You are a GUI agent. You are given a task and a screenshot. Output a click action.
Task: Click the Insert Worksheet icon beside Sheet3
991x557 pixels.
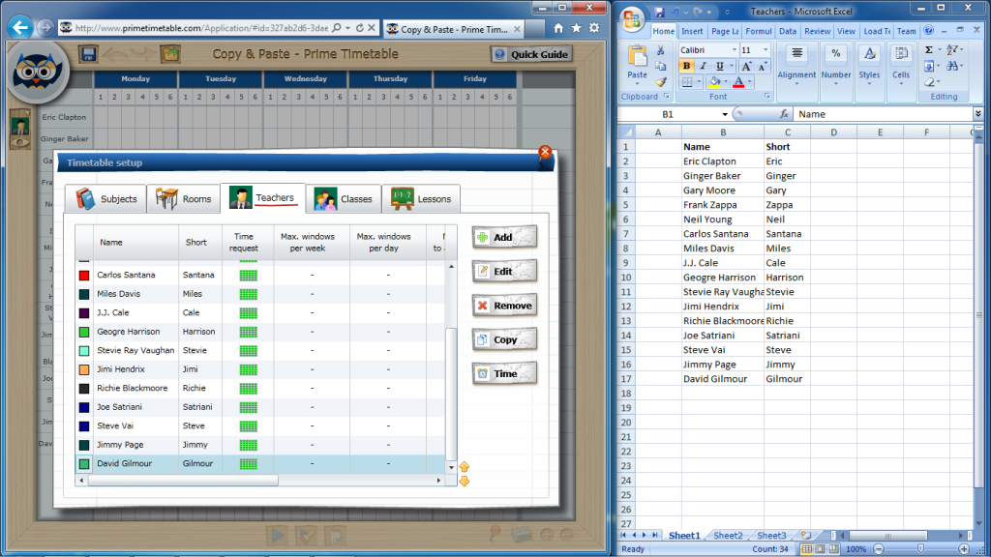coord(806,535)
